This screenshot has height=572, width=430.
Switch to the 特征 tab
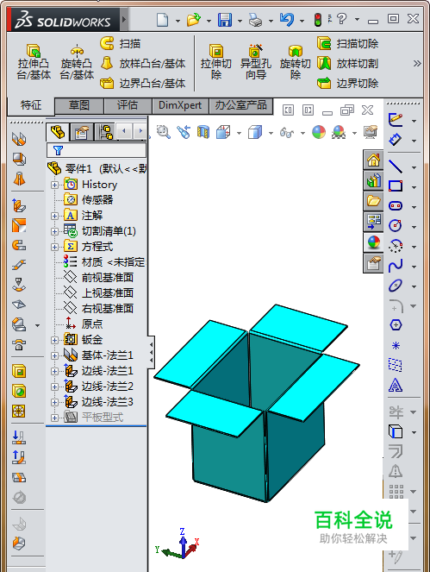coord(31,105)
